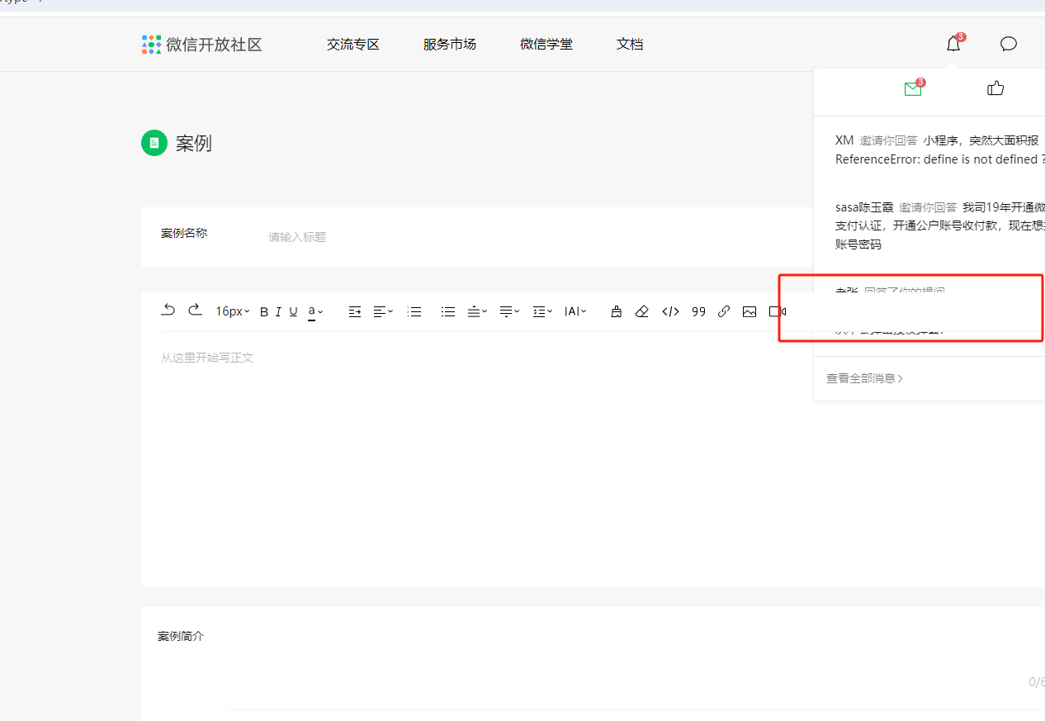This screenshot has height=721, width=1045.
Task: Toggle italic formatting (I)
Action: coord(278,311)
